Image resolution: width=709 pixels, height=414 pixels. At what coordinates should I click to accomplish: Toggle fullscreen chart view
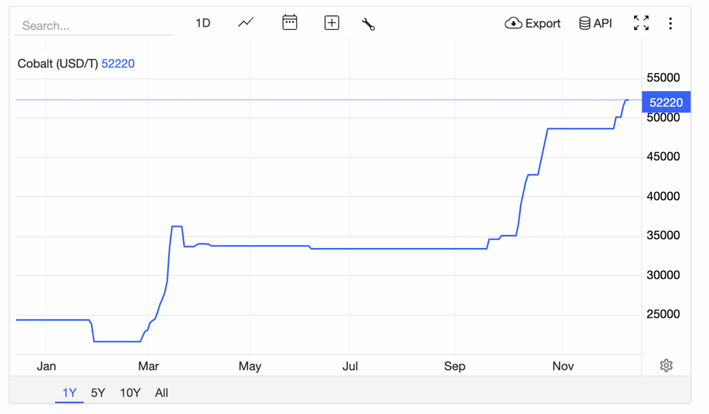641,23
